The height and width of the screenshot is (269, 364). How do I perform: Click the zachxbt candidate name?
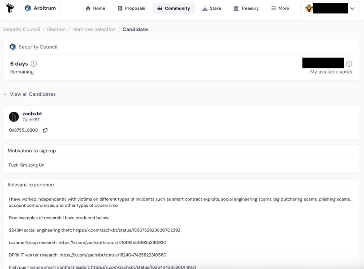[32, 114]
